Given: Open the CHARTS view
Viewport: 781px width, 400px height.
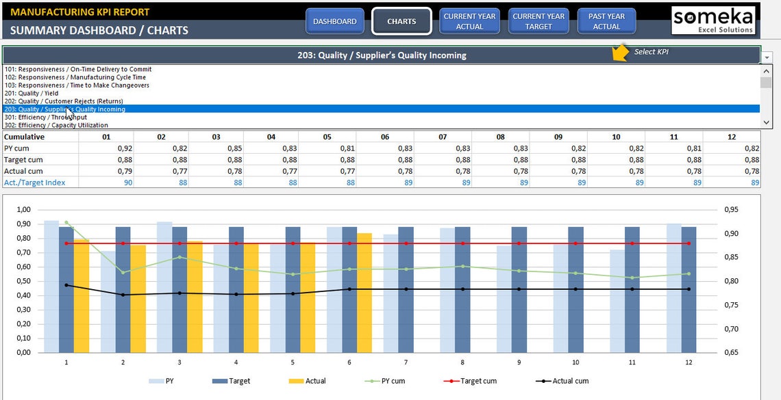Looking at the screenshot, I should (x=401, y=21).
